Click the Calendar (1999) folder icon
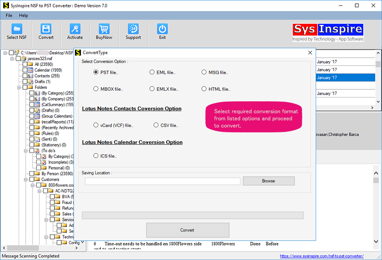382x260 pixels. 31,70
